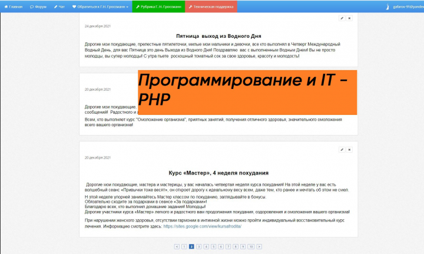424x254 pixels.
Task: Go to pagination page 4
Action: point(206,246)
